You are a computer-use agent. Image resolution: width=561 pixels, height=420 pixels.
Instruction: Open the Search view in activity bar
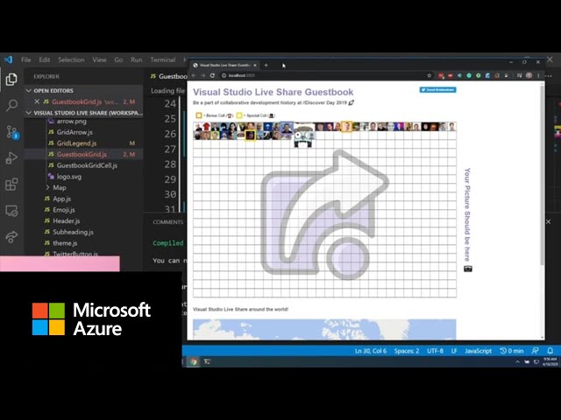[11, 105]
